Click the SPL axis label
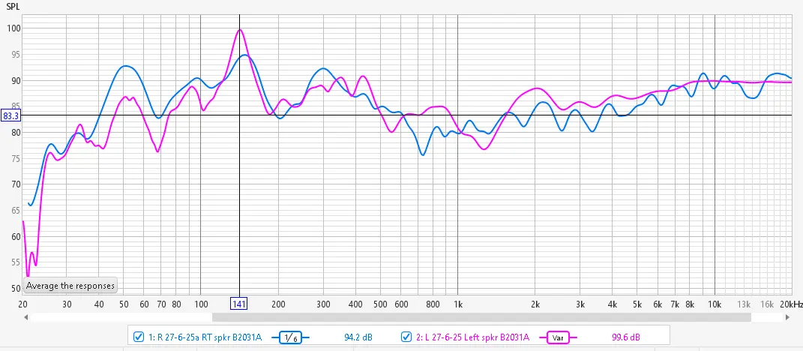 point(12,7)
